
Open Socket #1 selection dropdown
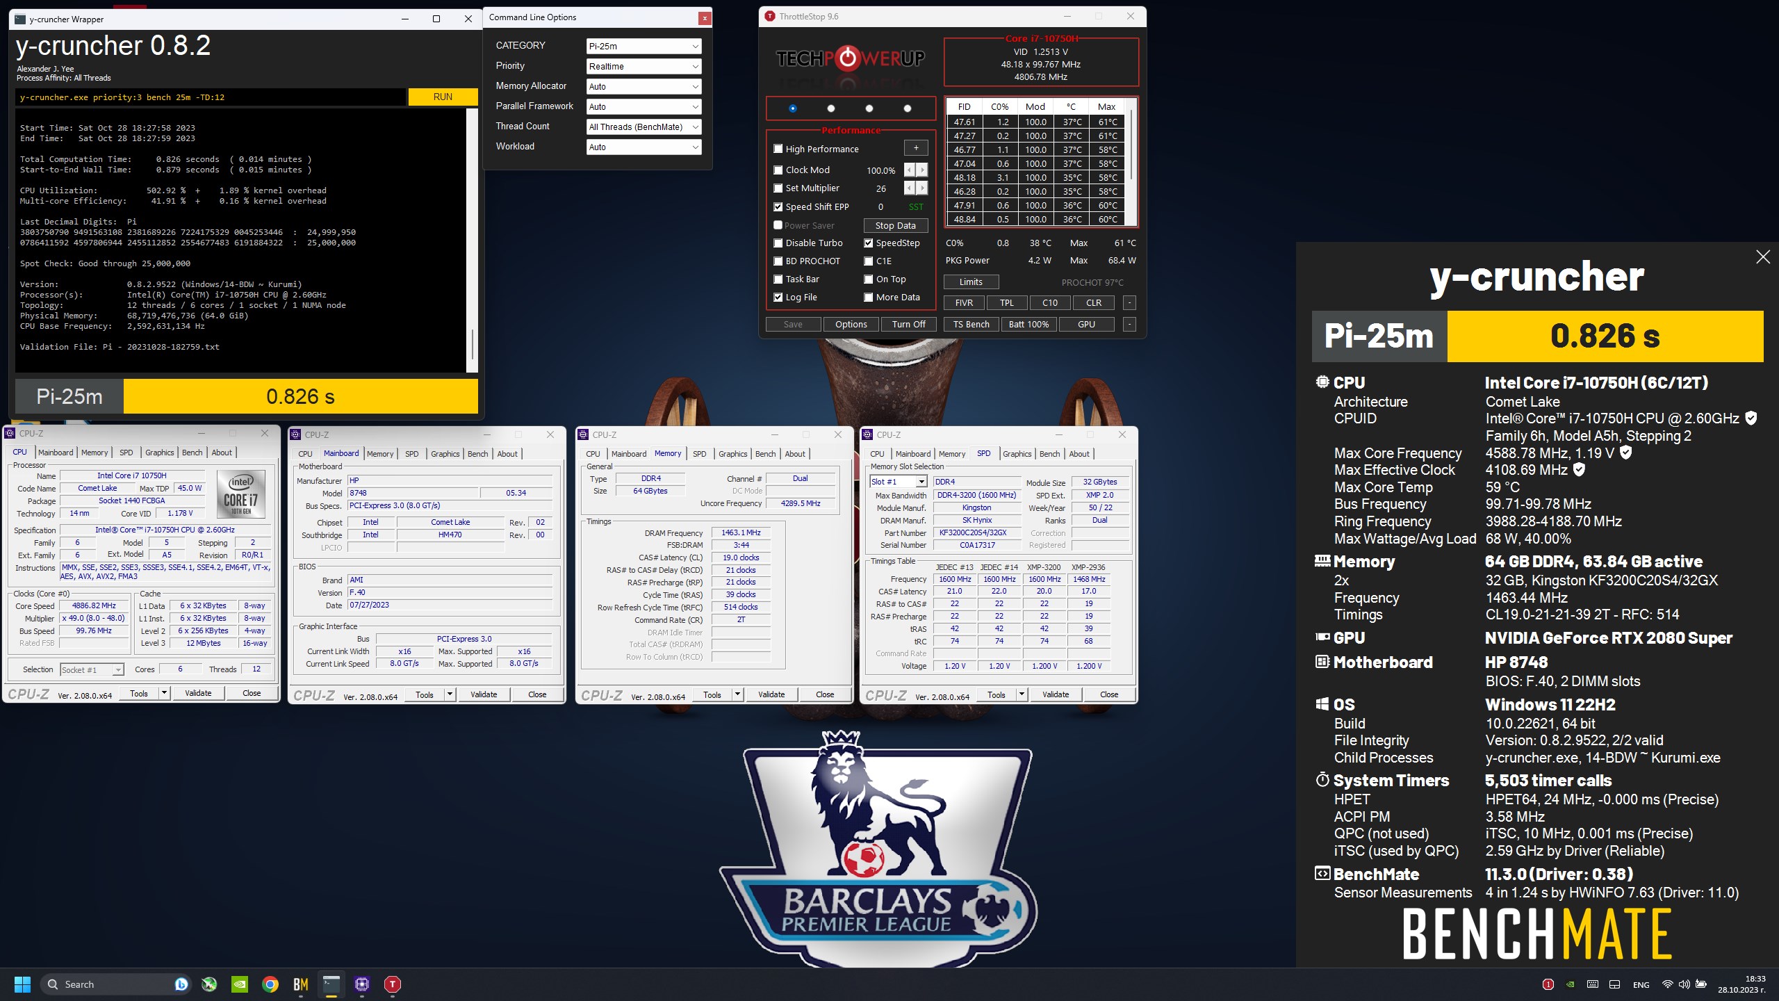(92, 669)
